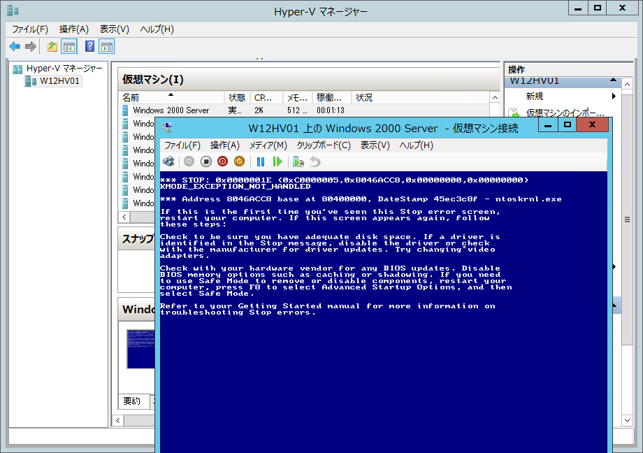Click the Windows 2000 Server row icon

click(x=125, y=110)
